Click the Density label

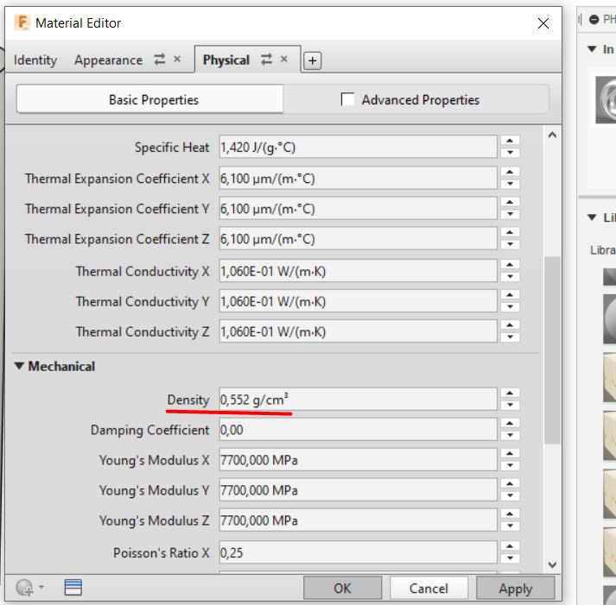pos(188,400)
